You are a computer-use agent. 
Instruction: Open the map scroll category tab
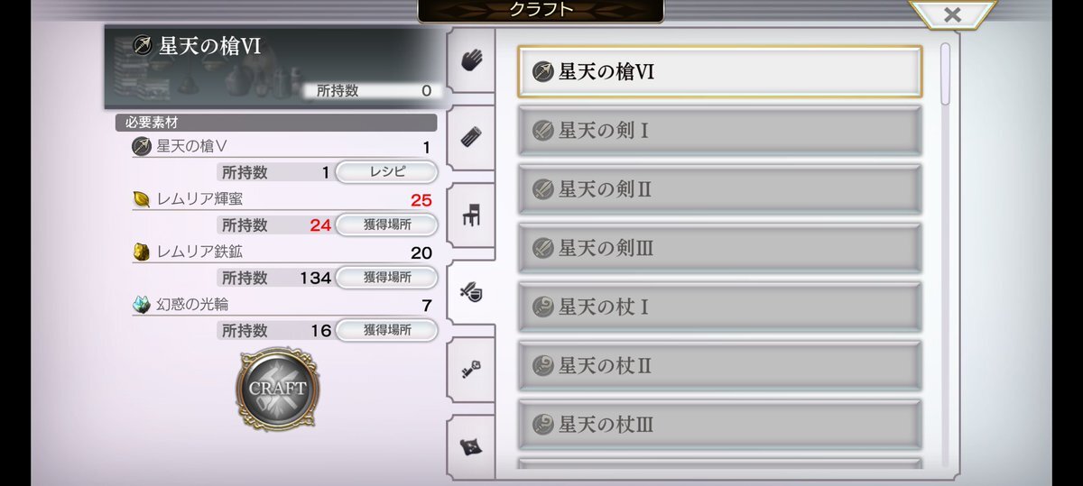click(x=472, y=445)
